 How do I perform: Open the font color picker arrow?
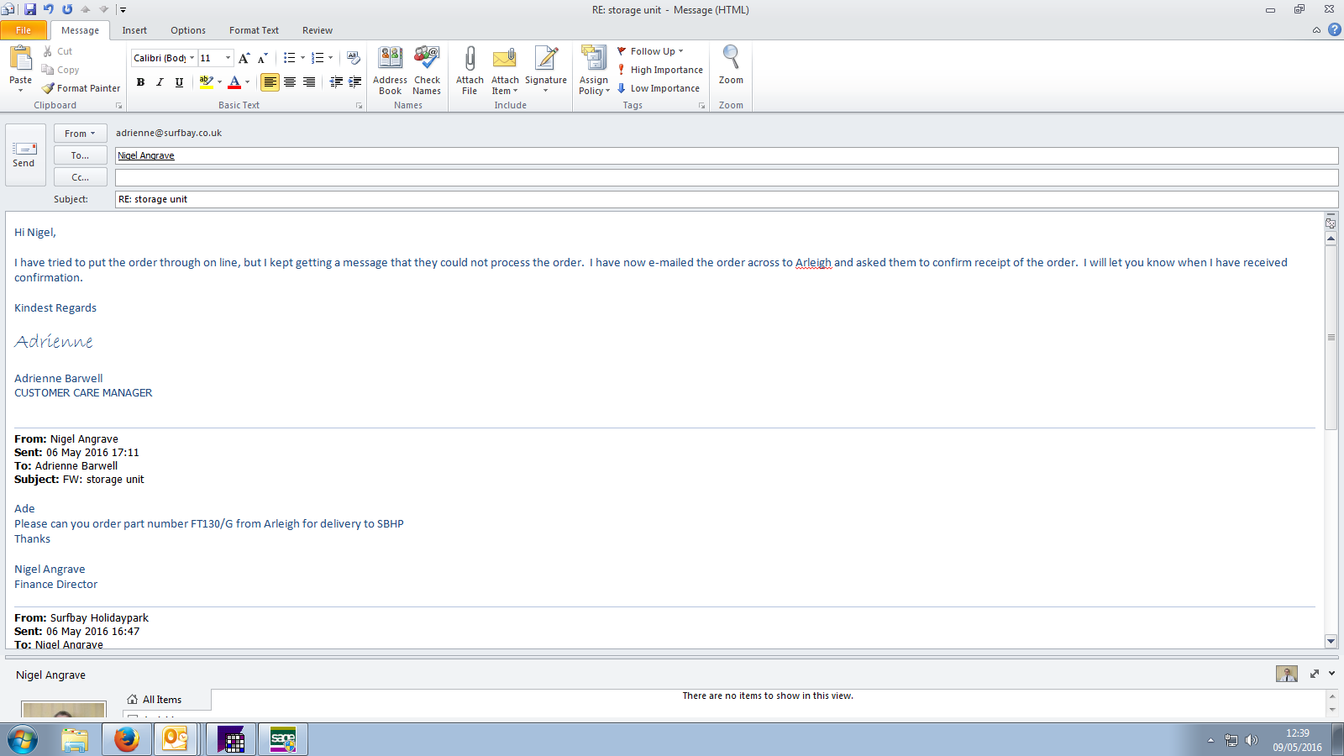point(247,82)
